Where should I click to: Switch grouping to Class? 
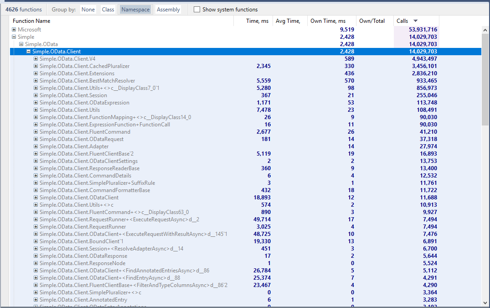(108, 9)
